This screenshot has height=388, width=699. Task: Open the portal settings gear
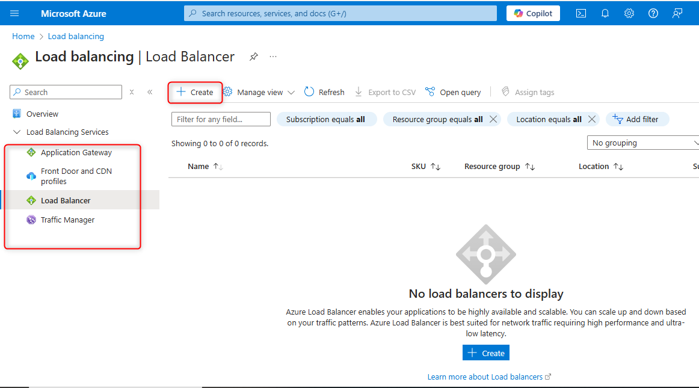click(629, 13)
